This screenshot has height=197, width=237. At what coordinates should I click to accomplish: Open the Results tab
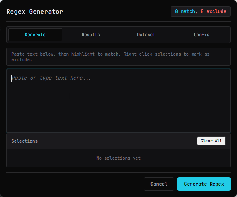coord(90,35)
